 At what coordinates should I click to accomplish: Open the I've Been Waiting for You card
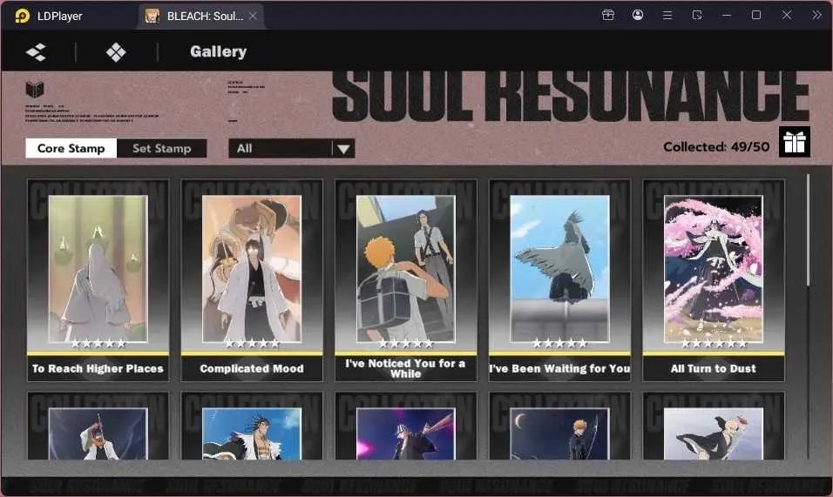(x=559, y=280)
